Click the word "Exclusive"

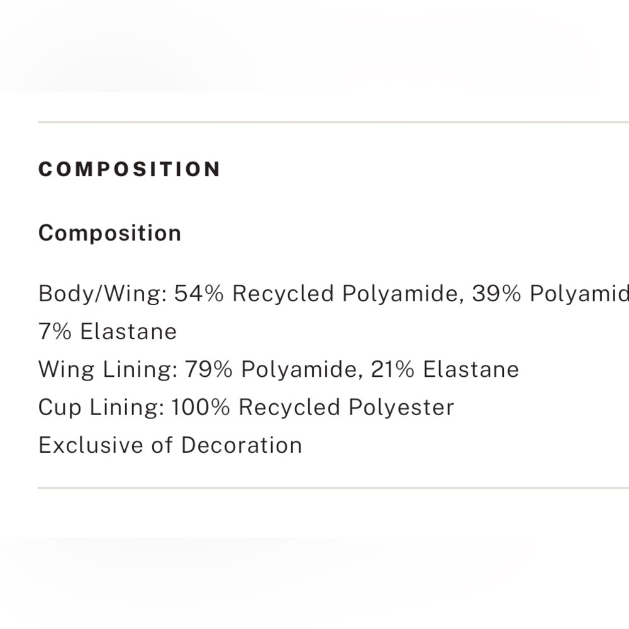tap(91, 445)
